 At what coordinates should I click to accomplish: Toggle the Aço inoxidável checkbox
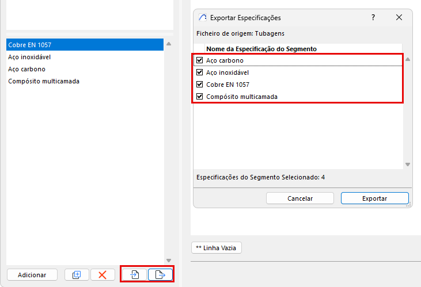pos(200,72)
